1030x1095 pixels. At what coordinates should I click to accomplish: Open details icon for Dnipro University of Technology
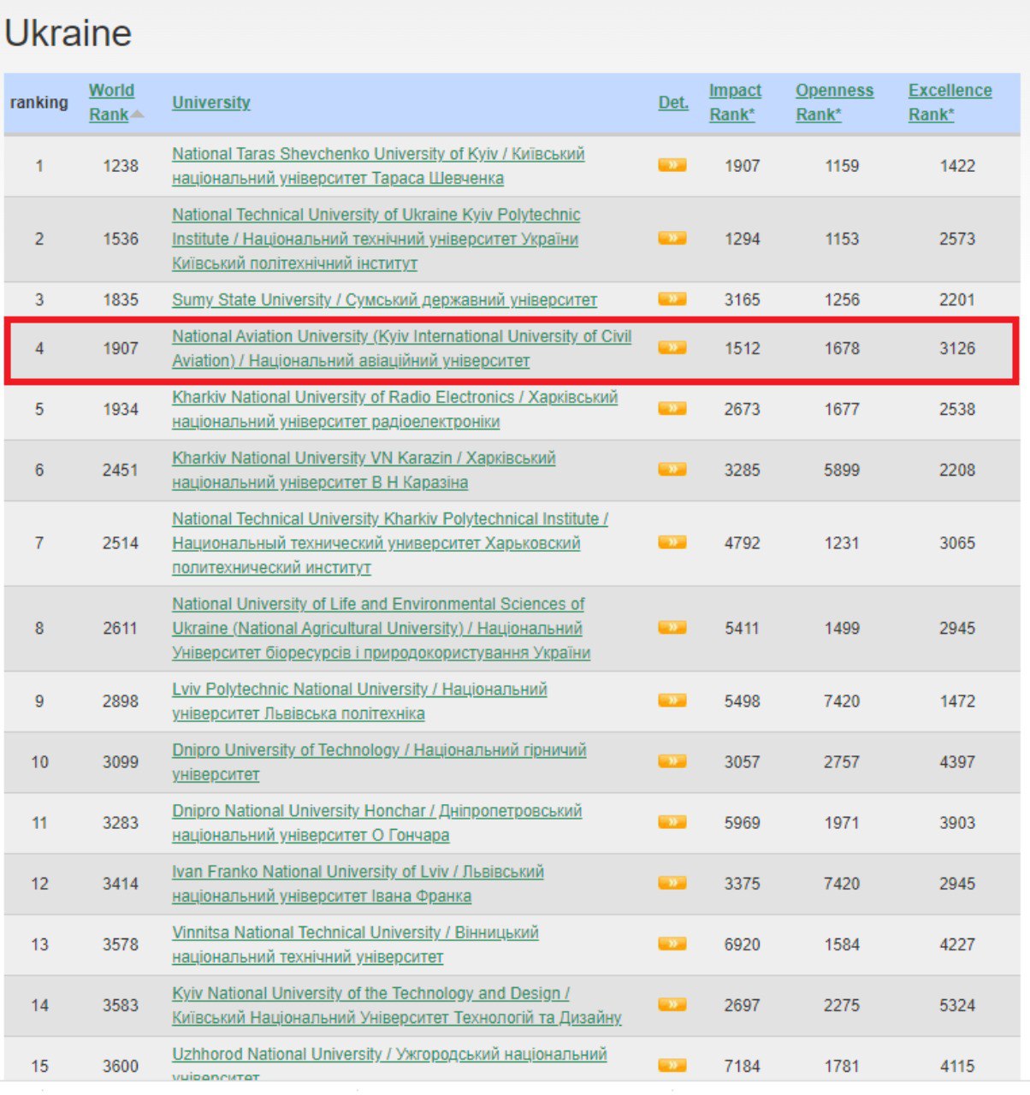(672, 761)
